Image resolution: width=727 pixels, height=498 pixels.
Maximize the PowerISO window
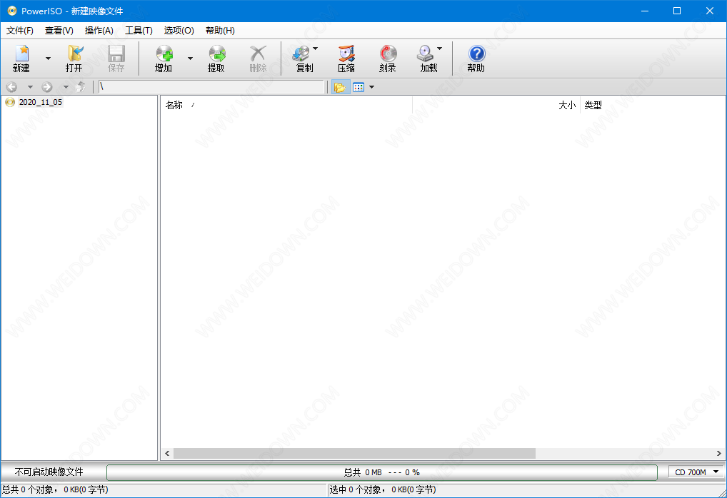pos(677,11)
